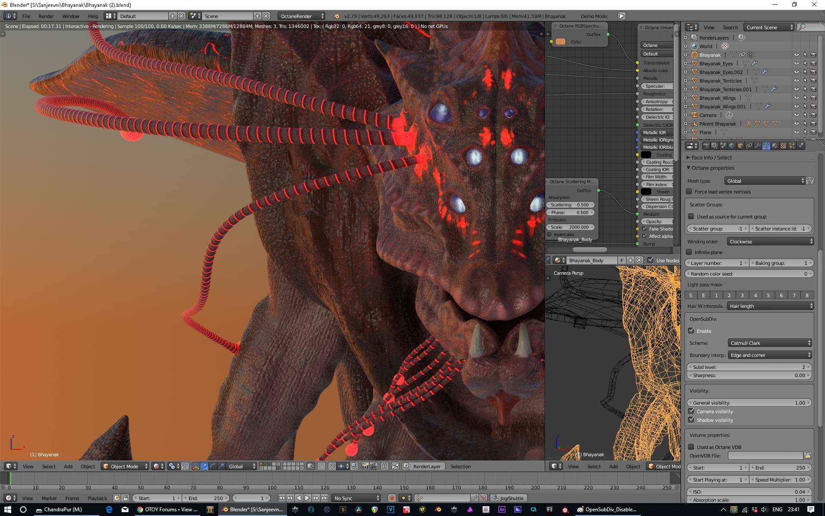Open the Window menu
Screen dimensions: 825x516
coord(70,16)
